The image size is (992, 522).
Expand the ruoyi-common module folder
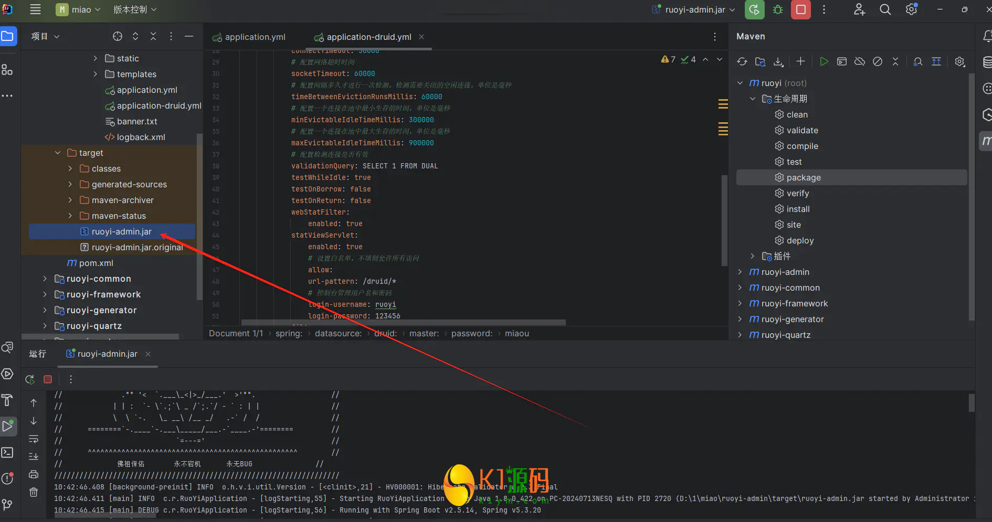tap(45, 279)
